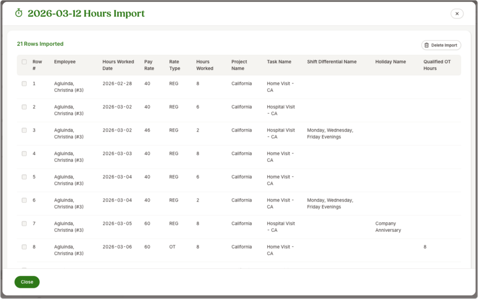Click the OT rate type in row 8
478x299 pixels.
172,247
